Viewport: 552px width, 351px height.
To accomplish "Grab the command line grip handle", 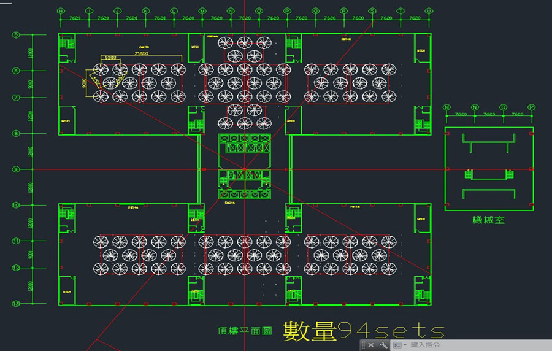I will 363,345.
